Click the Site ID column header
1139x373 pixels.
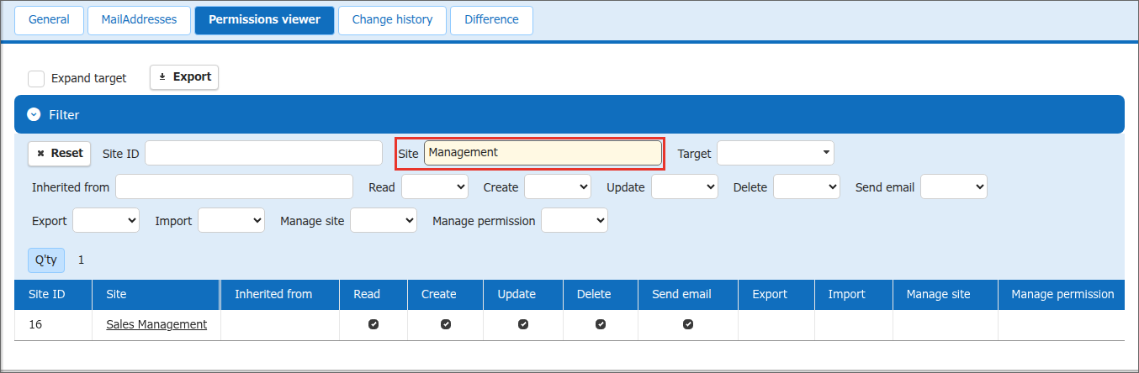[x=53, y=295]
